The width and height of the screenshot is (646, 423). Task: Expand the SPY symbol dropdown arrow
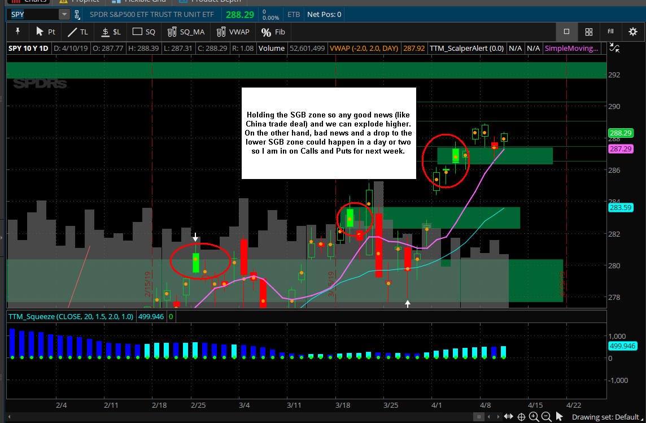click(64, 15)
